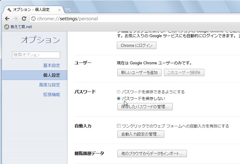Click the wrench icon on the tab
The width and height of the screenshot is (240, 164).
click(9, 10)
